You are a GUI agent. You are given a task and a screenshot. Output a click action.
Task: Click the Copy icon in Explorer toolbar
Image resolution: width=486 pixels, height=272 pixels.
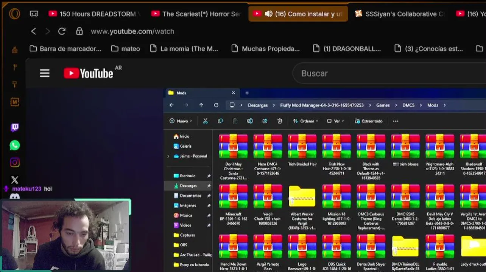click(x=220, y=121)
